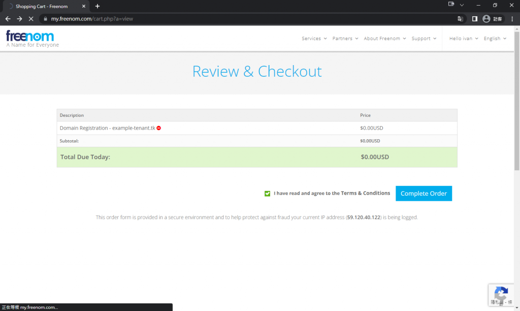Open the Hello ivan account menu
The width and height of the screenshot is (520, 311).
click(x=464, y=39)
